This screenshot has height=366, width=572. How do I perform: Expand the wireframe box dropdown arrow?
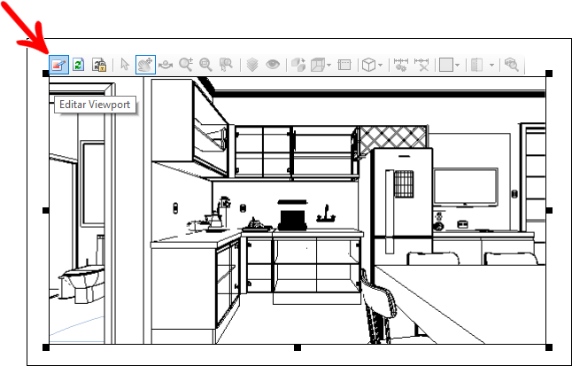(x=329, y=66)
